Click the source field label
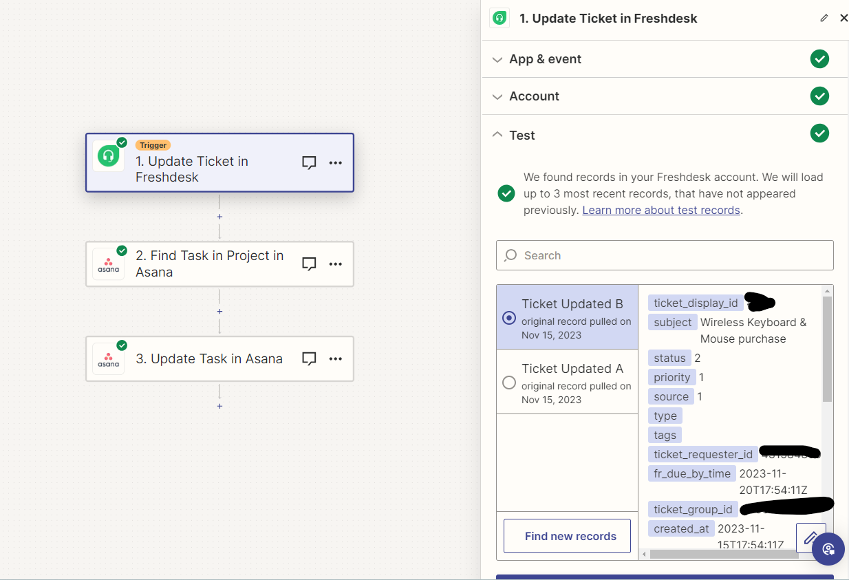 point(671,396)
